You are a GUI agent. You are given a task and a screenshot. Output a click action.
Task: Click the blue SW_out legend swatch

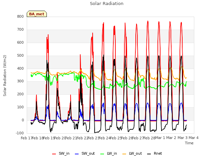77,154
